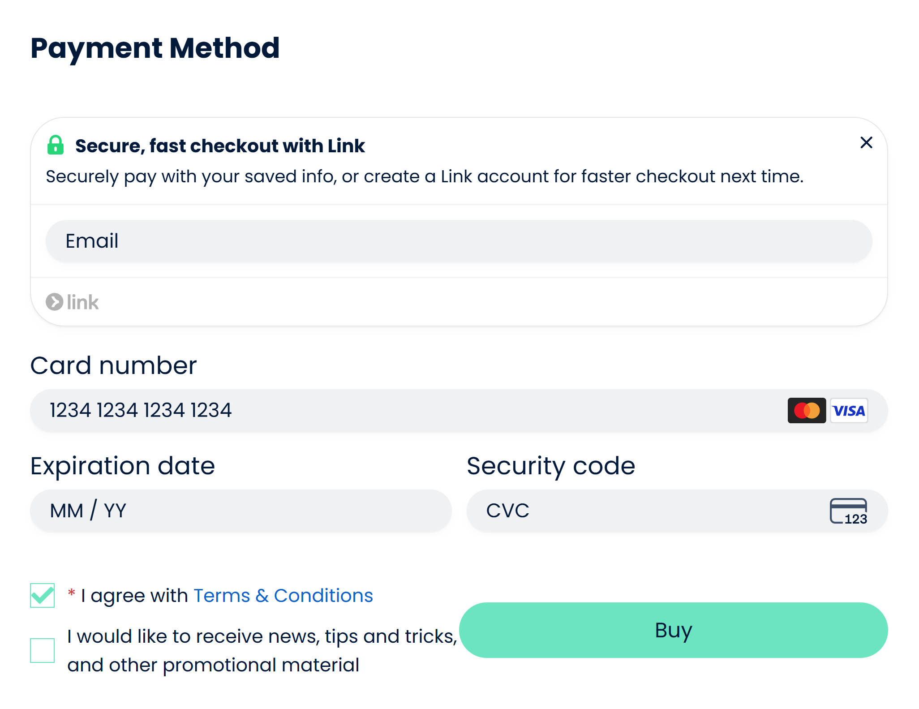Click the Security code label
This screenshot has width=919, height=709.
click(x=551, y=466)
